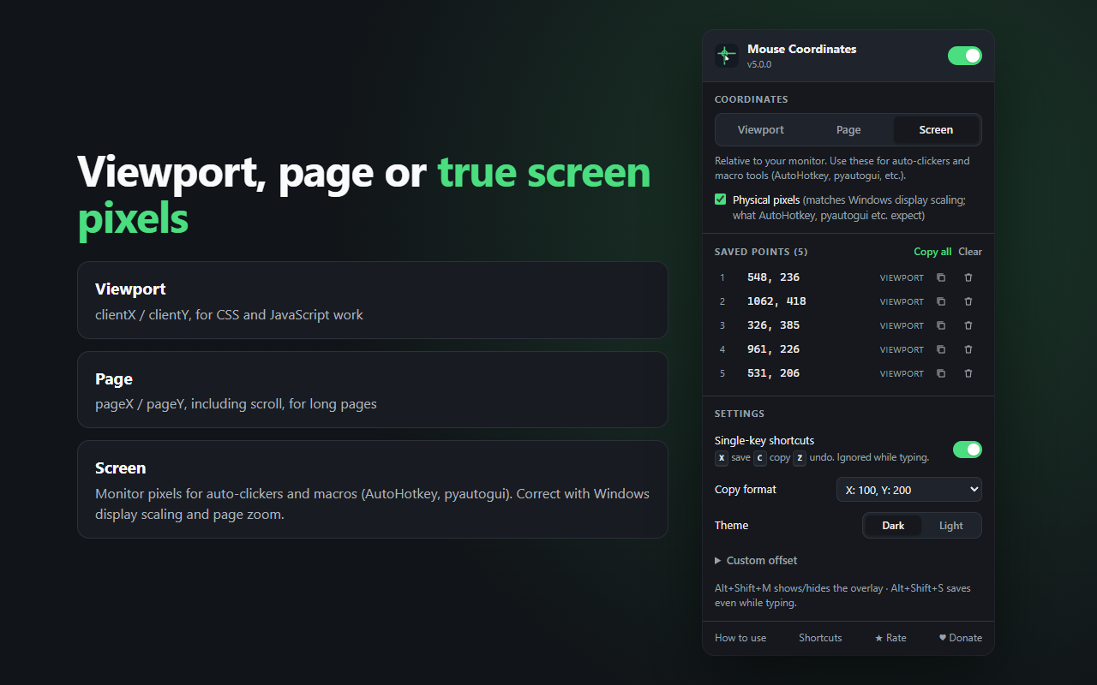This screenshot has height=685, width=1097.
Task: Turn off the Mouse Coordinates extension toggle
Action: pos(965,56)
